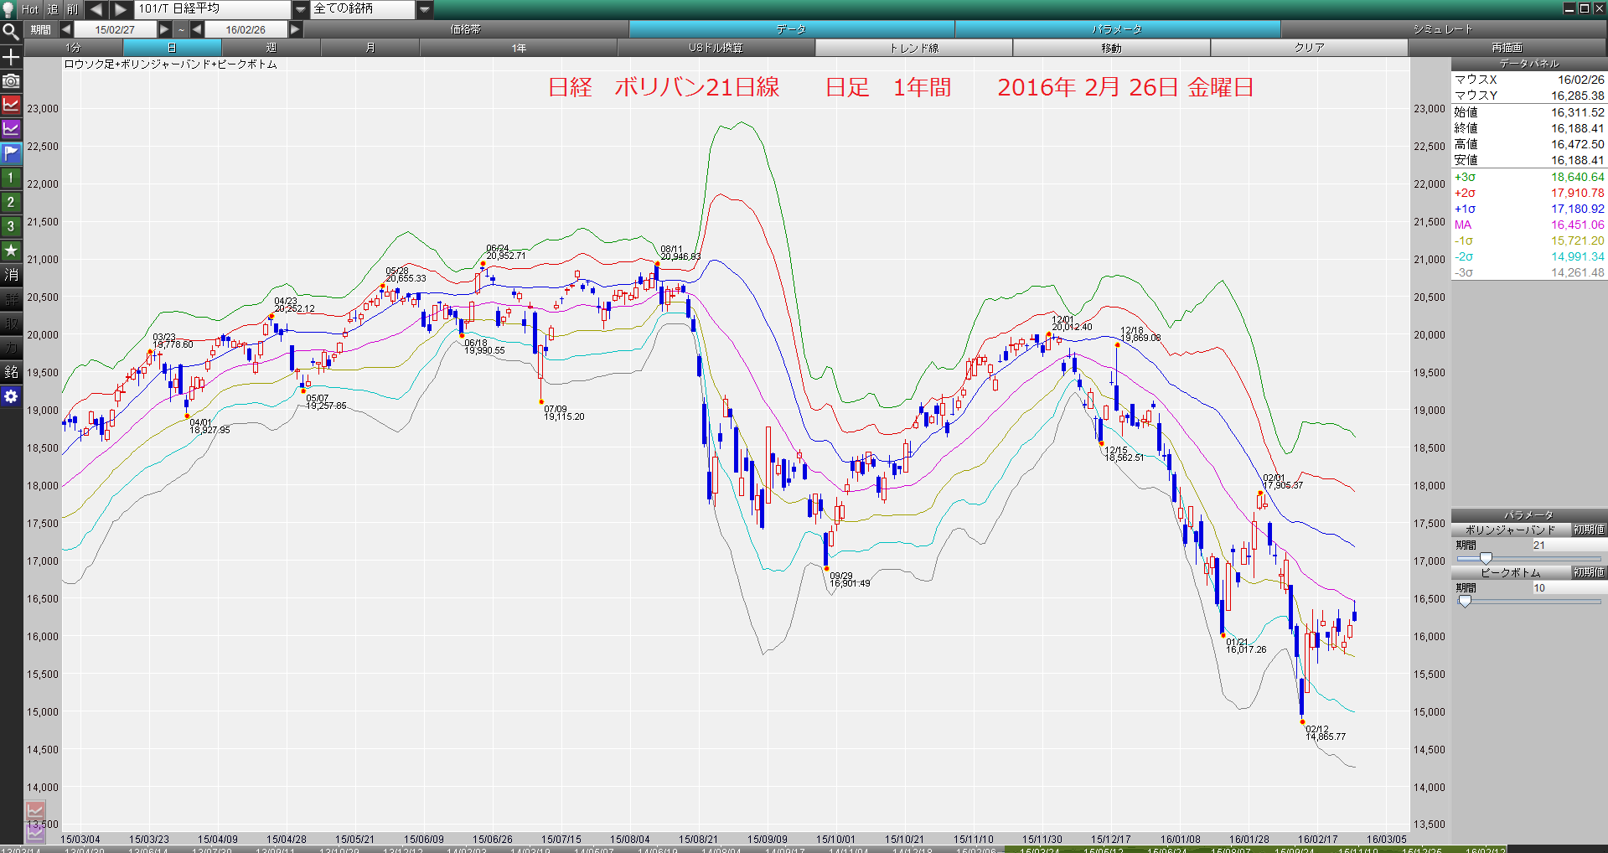Click the 再描画 redraw button
1608x853 pixels.
pyautogui.click(x=1507, y=48)
